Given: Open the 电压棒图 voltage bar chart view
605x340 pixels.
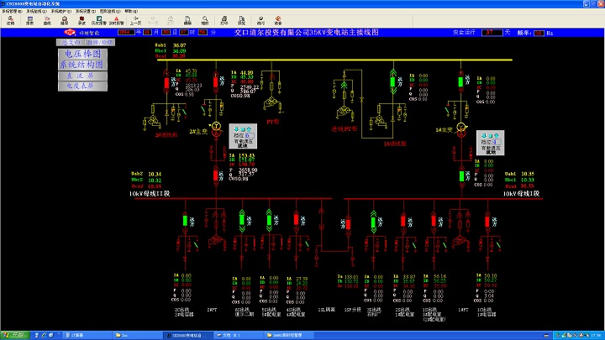Looking at the screenshot, I should (81, 54).
